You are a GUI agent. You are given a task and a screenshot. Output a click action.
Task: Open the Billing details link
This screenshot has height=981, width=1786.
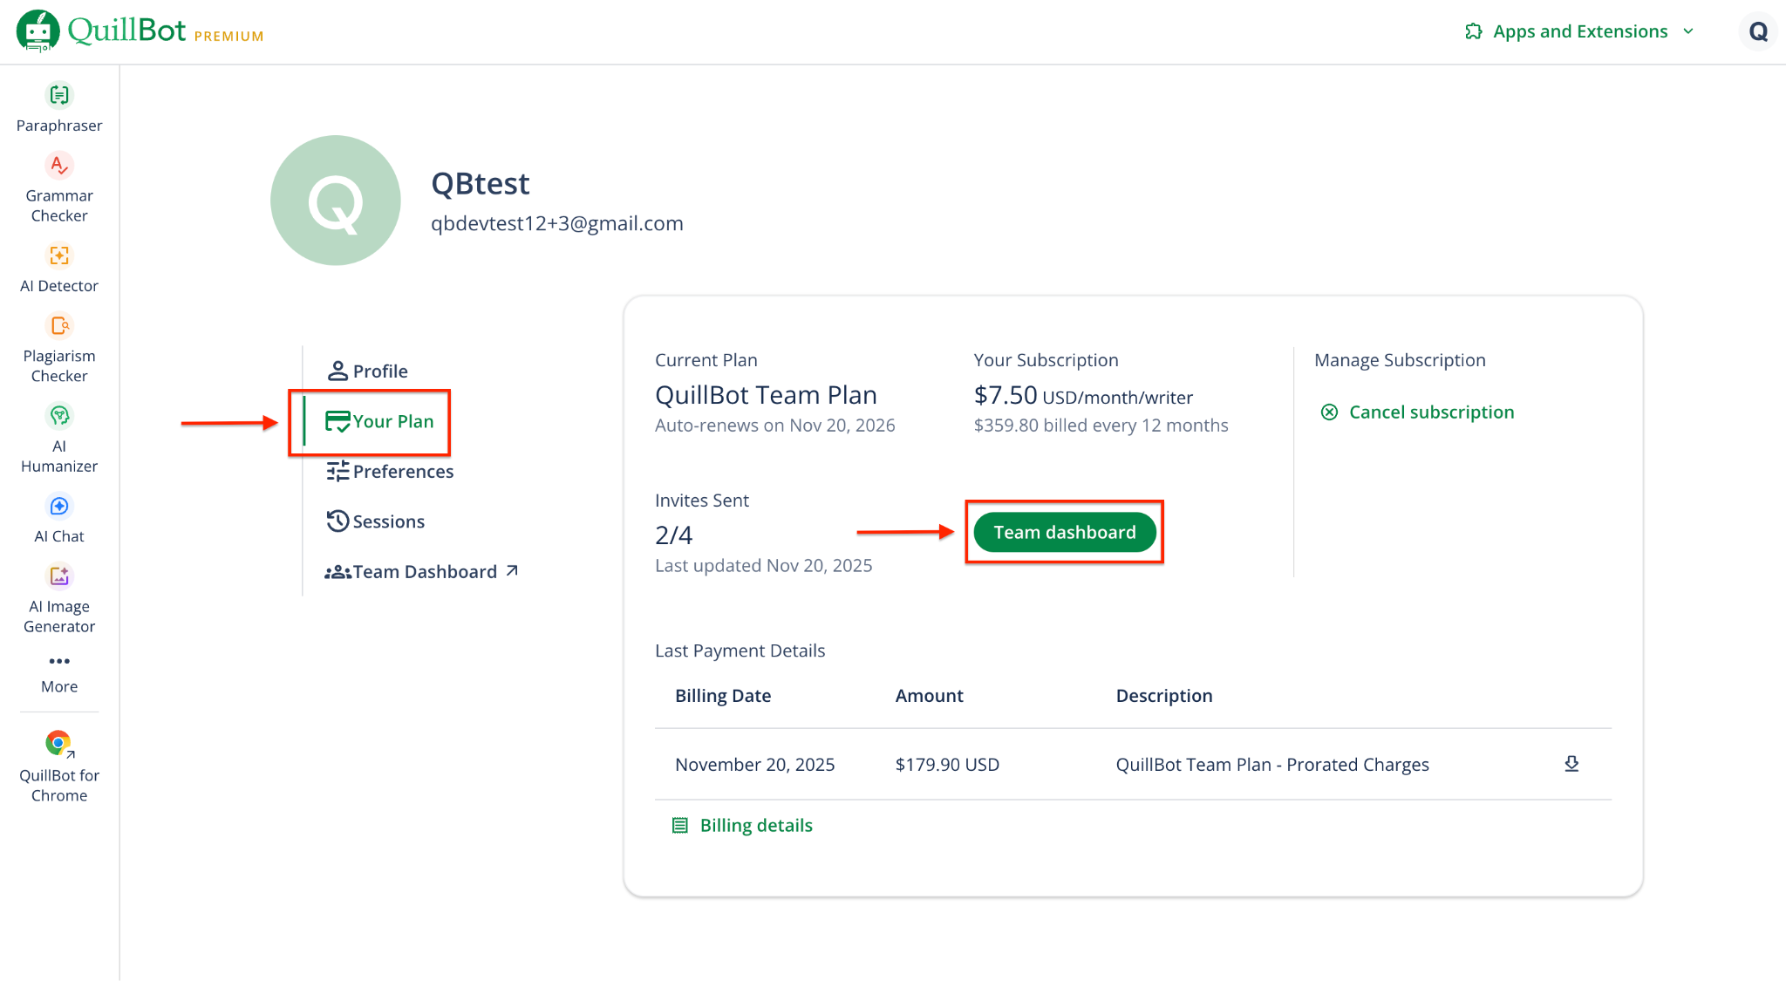755,826
